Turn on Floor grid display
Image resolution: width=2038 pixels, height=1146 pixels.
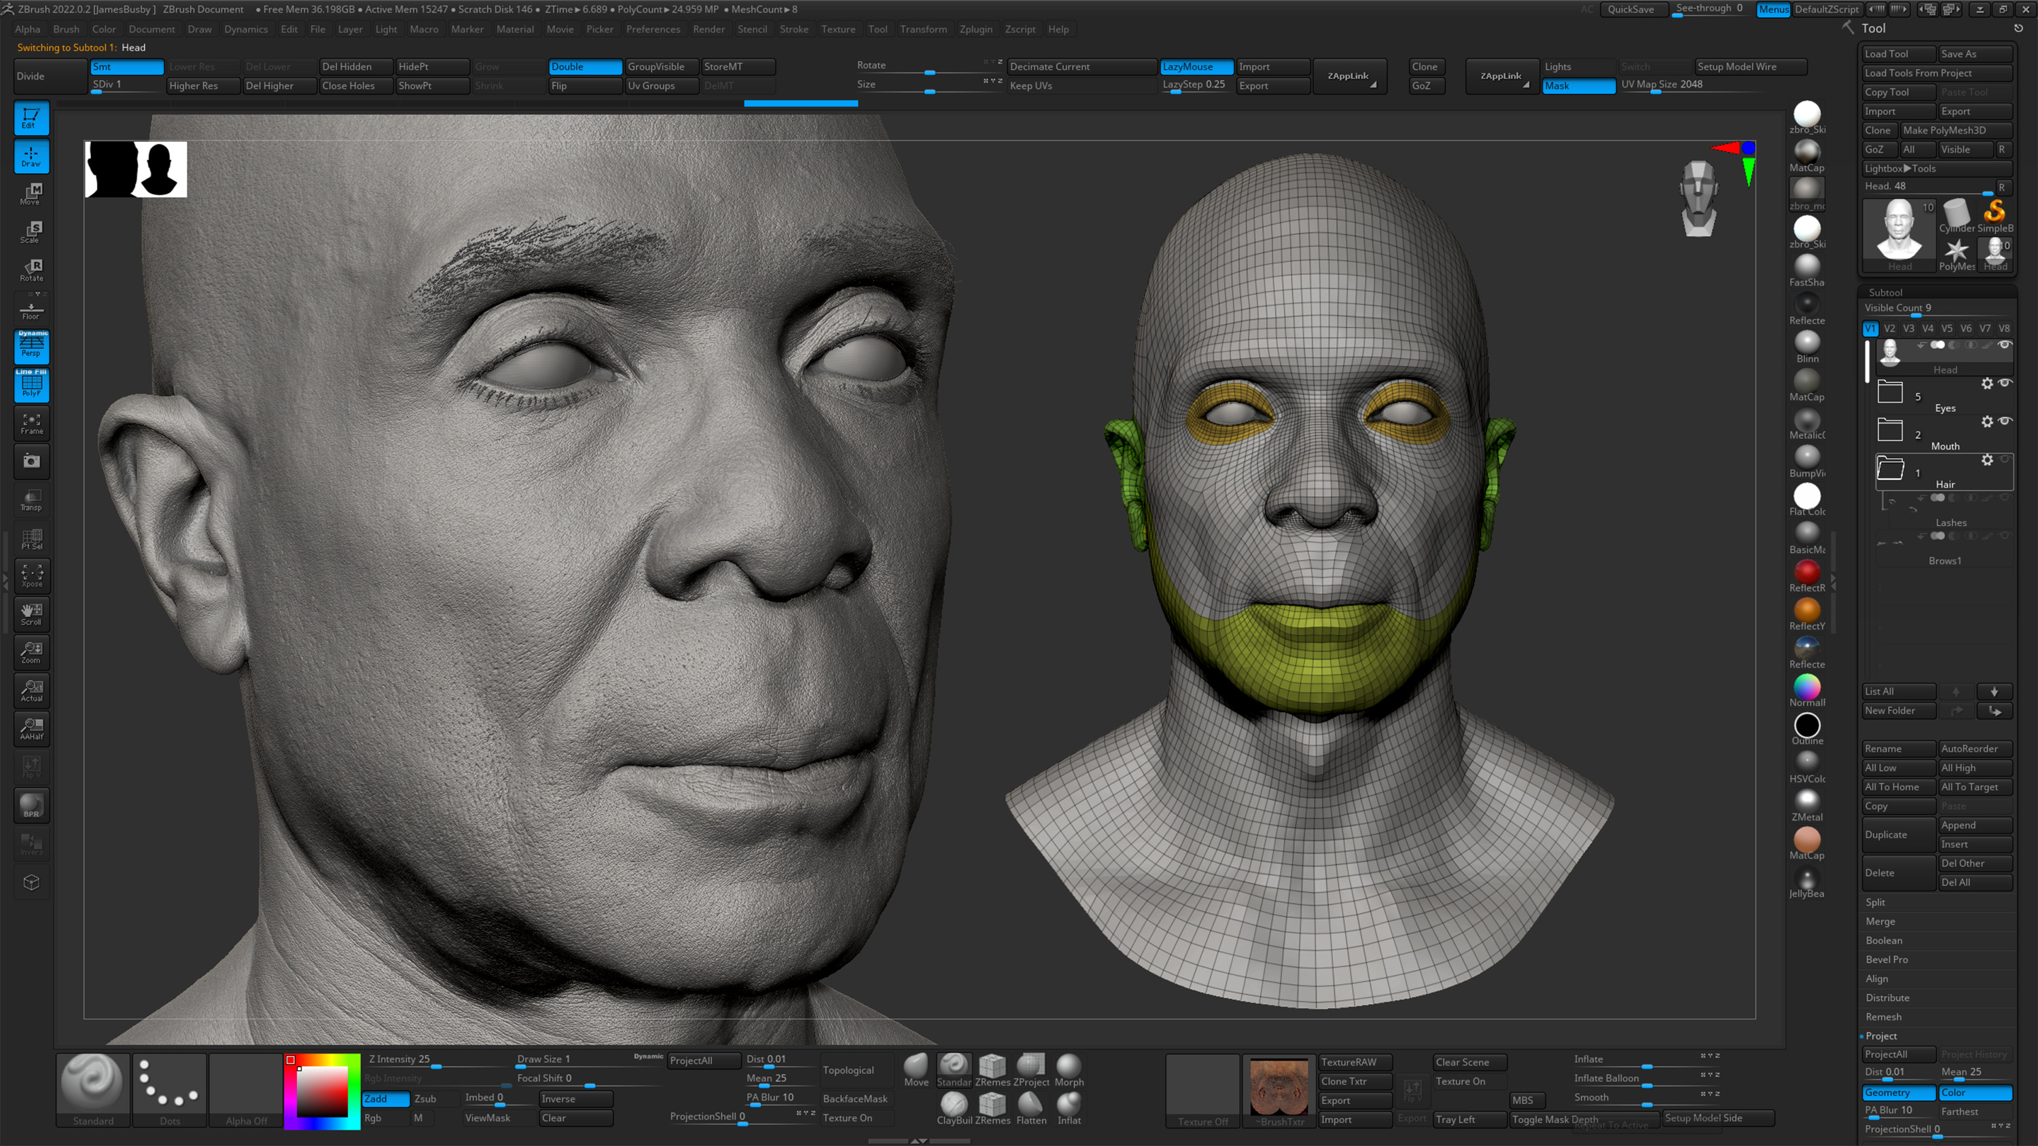[31, 308]
